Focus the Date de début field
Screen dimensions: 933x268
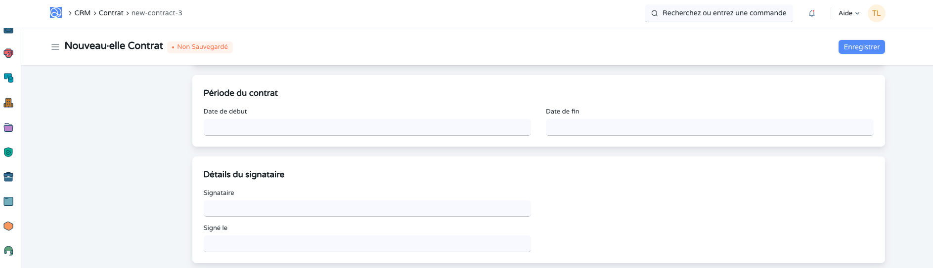pyautogui.click(x=367, y=127)
